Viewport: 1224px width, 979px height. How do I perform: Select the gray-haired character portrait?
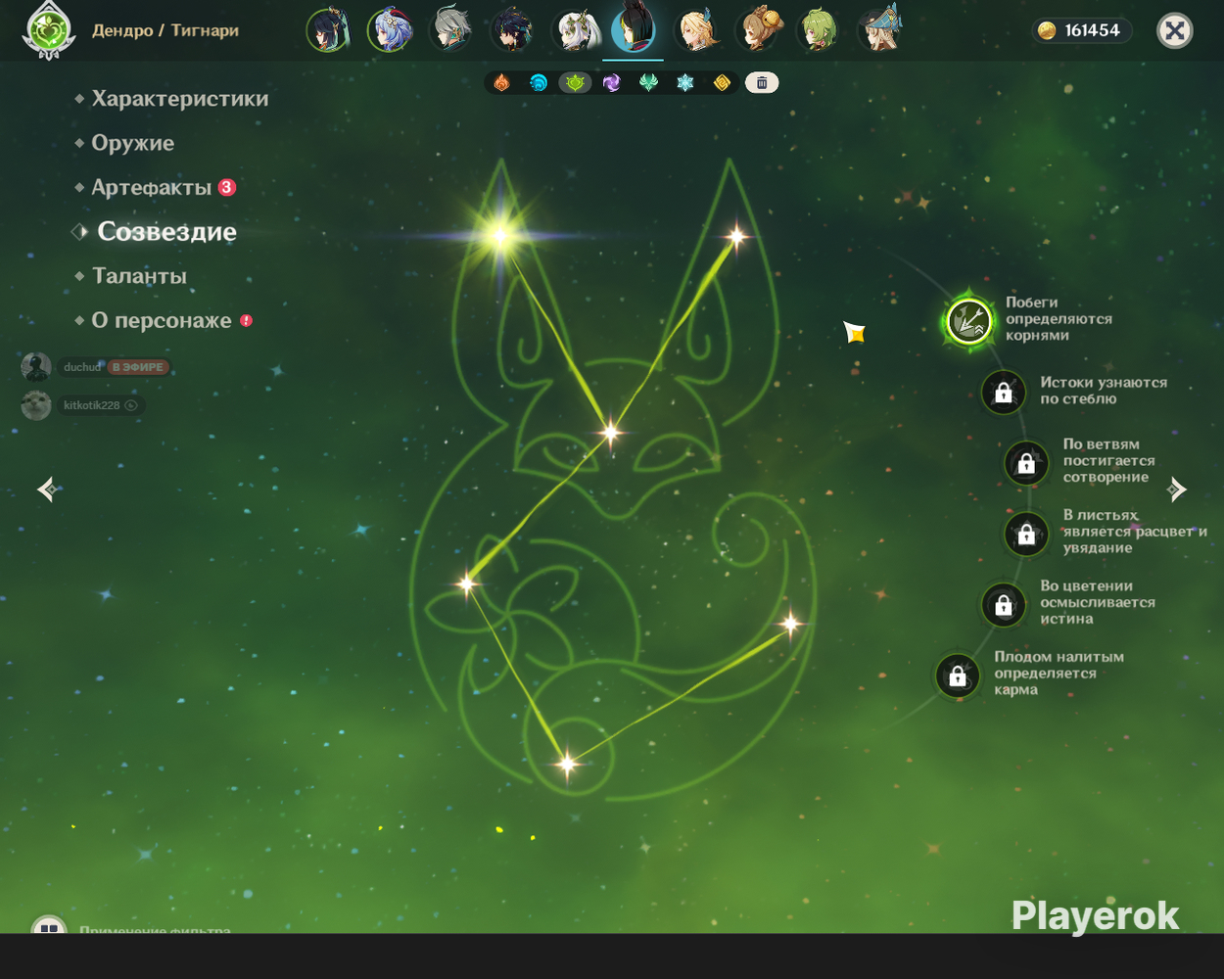click(x=450, y=30)
